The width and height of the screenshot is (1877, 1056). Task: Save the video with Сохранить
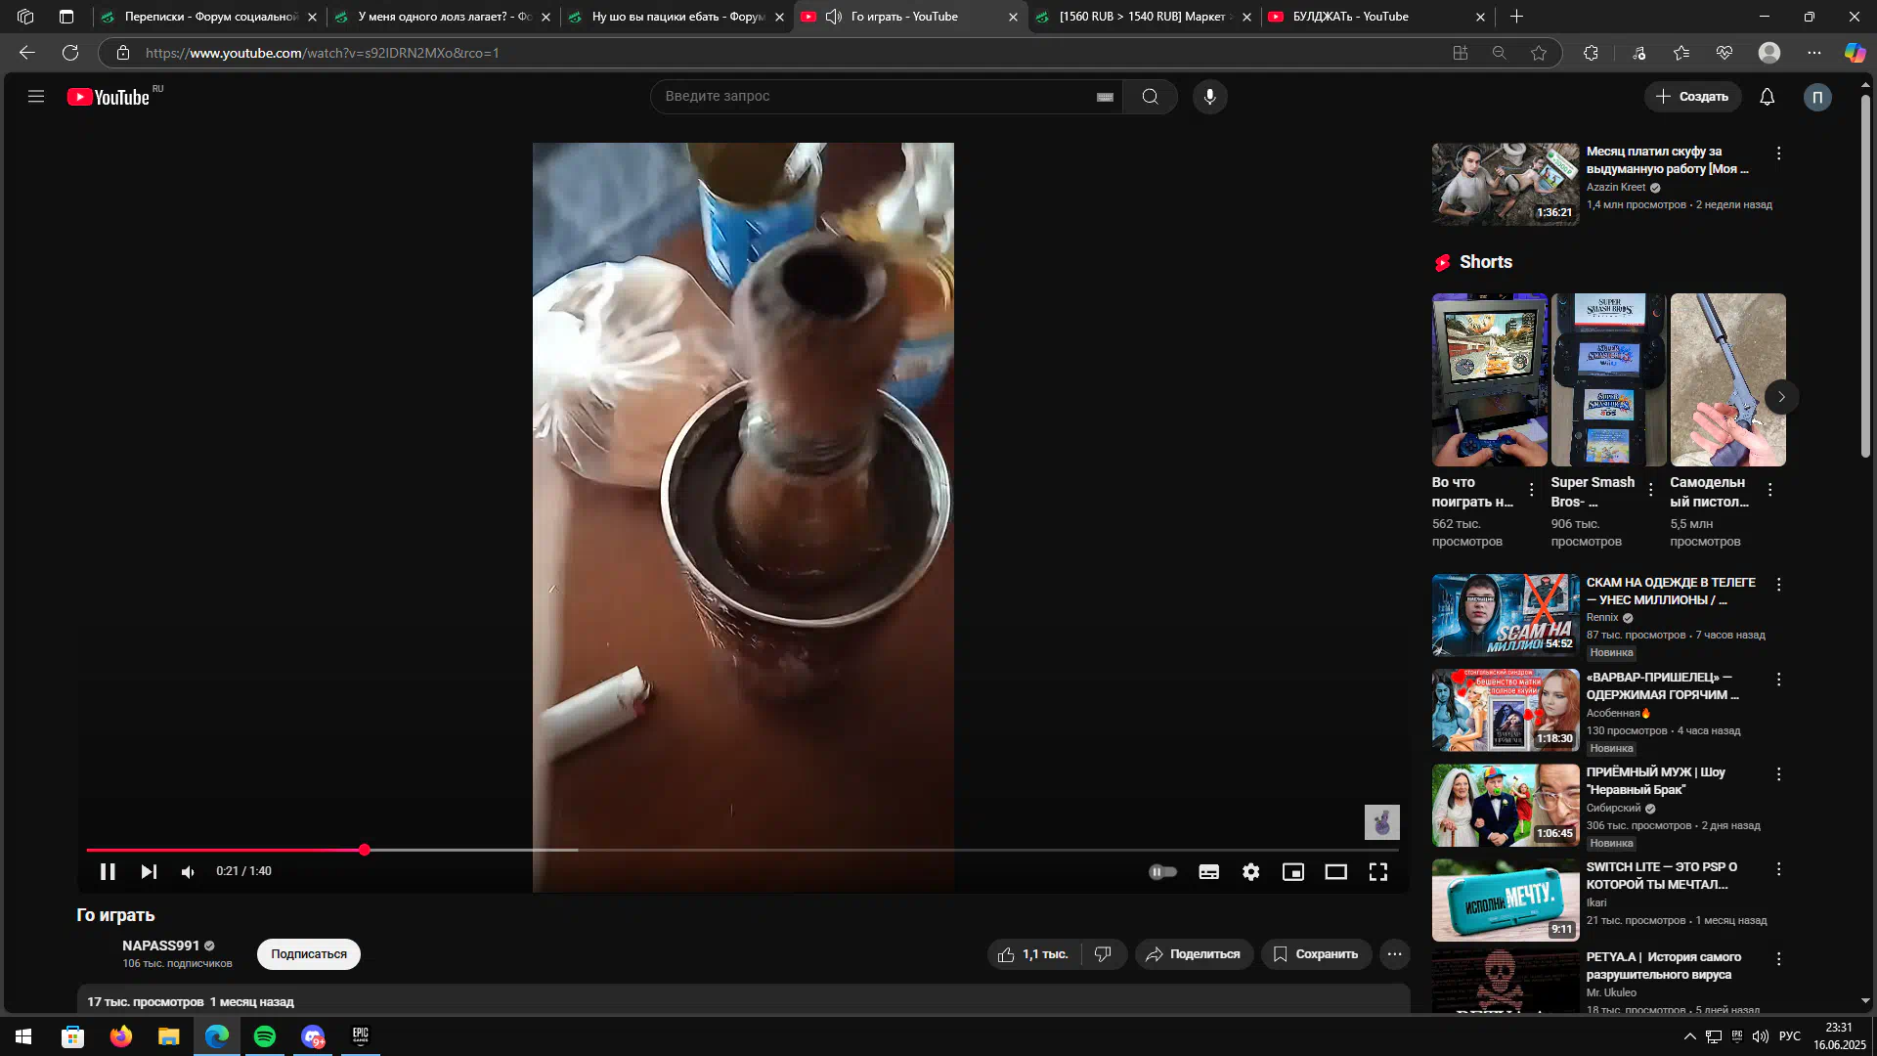[1316, 954]
